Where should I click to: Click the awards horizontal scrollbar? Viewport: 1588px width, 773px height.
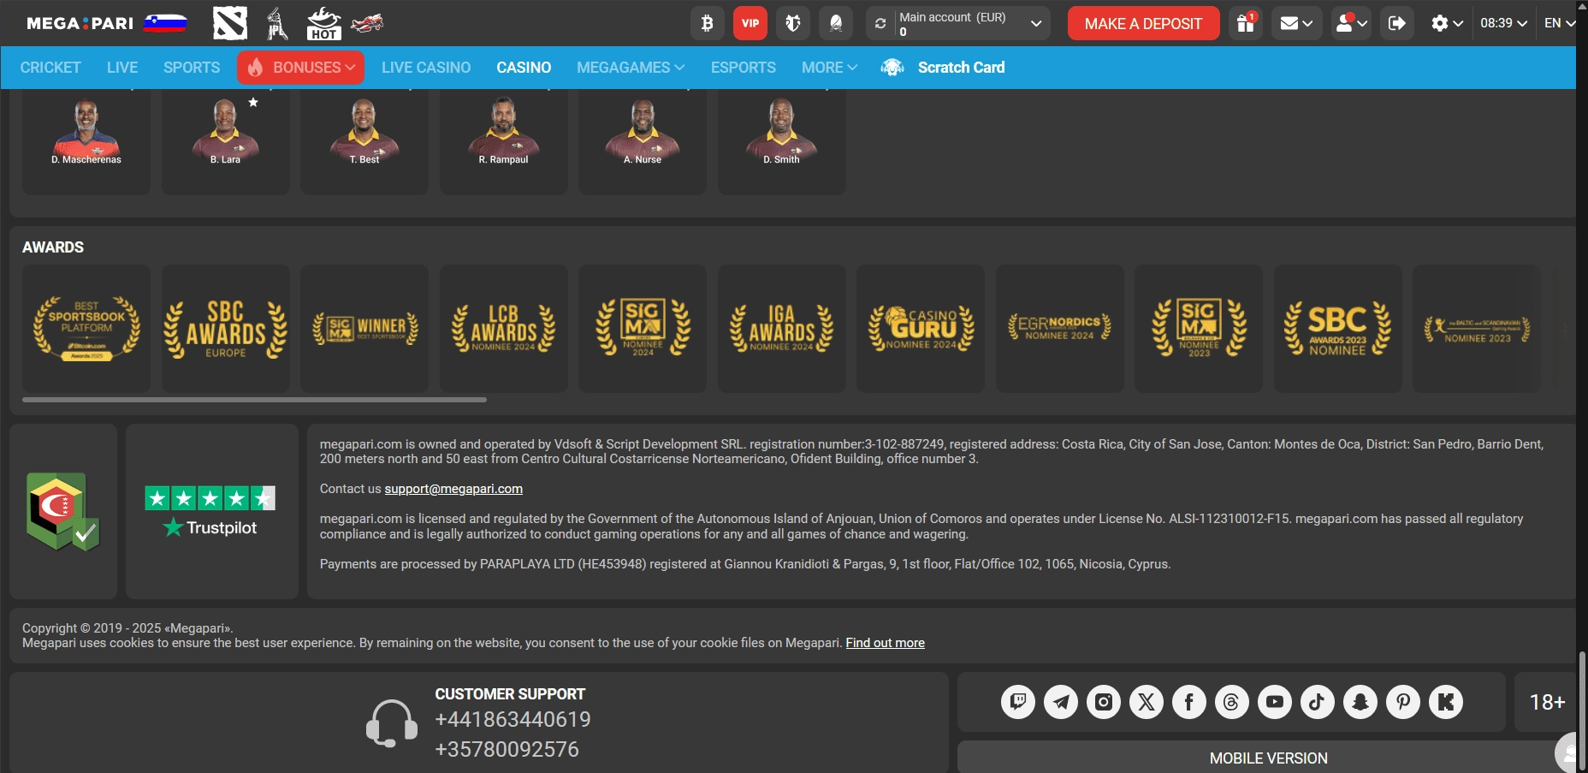(254, 400)
